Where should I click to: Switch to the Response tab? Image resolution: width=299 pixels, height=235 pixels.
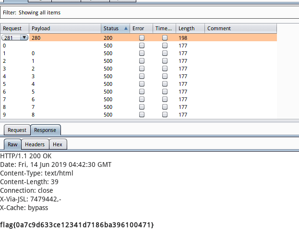pyautogui.click(x=45, y=130)
